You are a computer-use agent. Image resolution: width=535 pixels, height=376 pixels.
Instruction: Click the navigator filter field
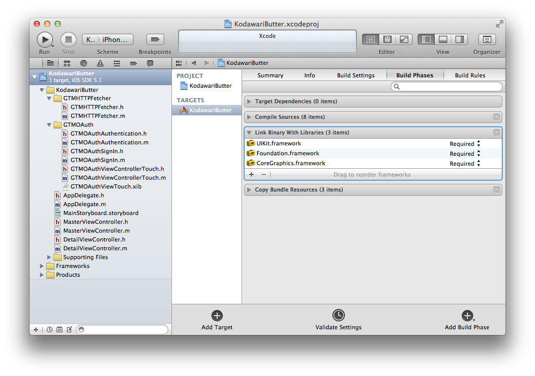(122, 330)
